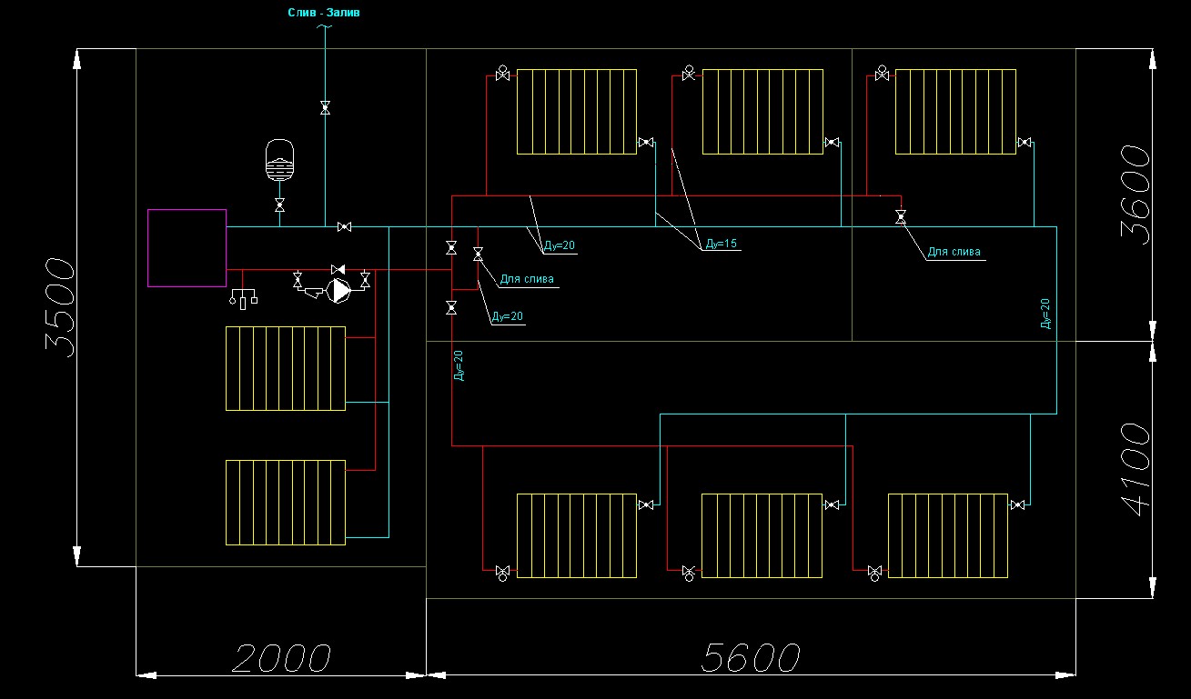The width and height of the screenshot is (1191, 699).
Task: Select thermostatic valve of bottom-left radiator
Action: point(502,573)
